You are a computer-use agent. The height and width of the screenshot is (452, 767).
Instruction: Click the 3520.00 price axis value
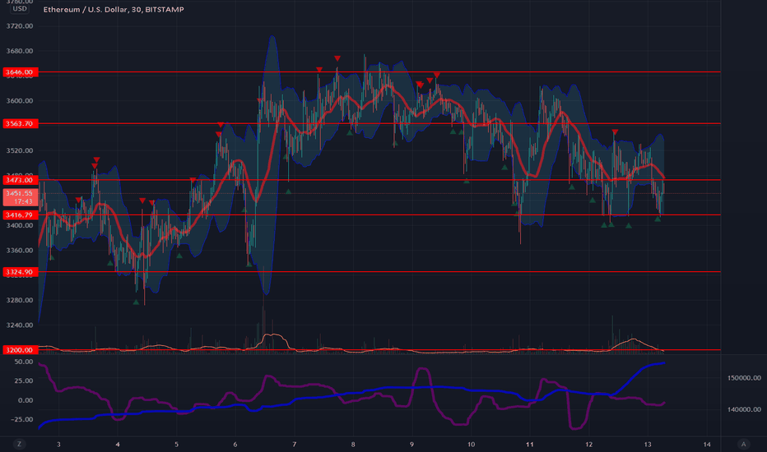click(20, 150)
